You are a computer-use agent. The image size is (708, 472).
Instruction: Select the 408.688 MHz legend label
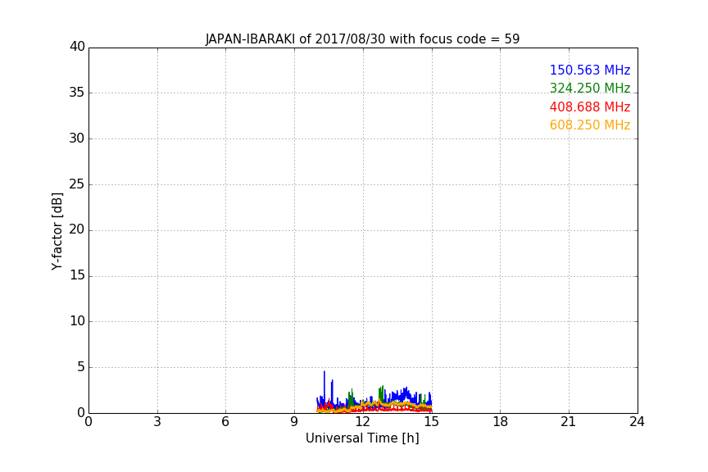tap(590, 107)
